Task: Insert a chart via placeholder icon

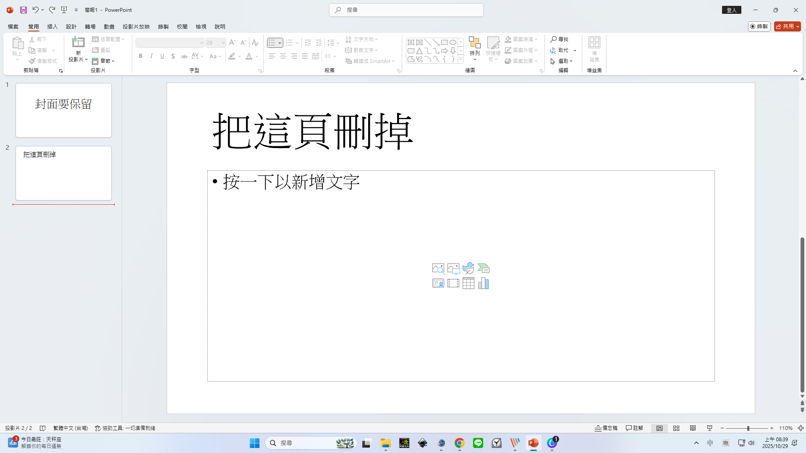Action: tap(483, 284)
